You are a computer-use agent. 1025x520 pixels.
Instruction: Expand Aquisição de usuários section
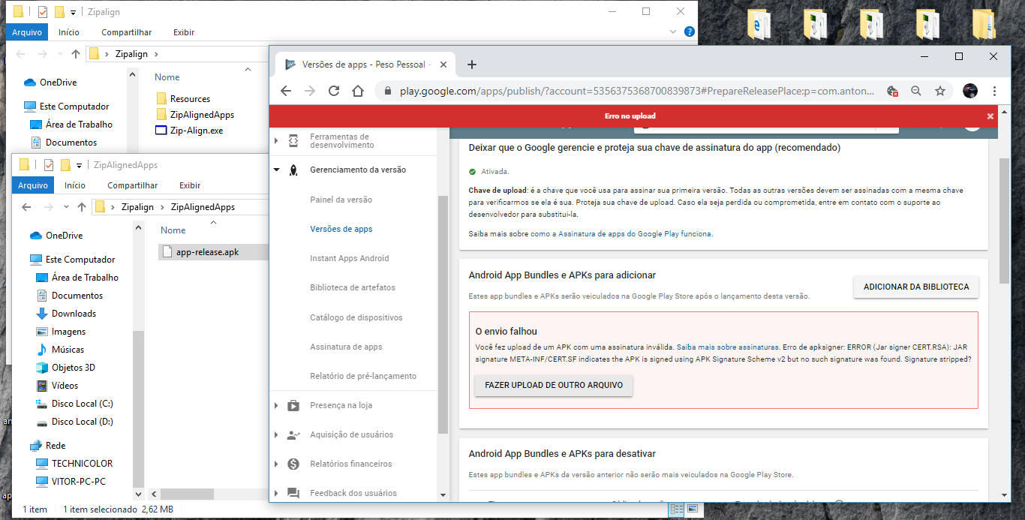[276, 434]
